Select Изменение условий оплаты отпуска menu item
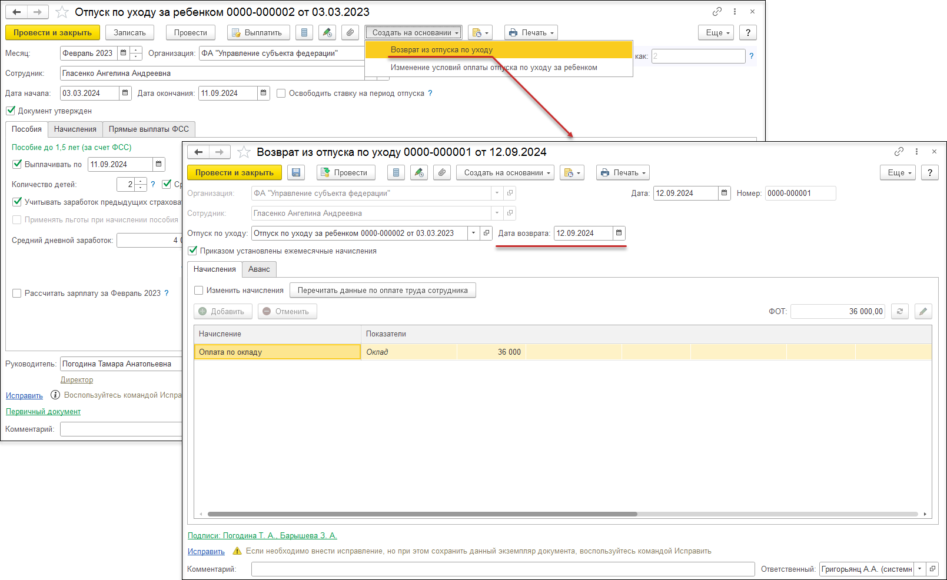This screenshot has width=947, height=580. coord(499,68)
